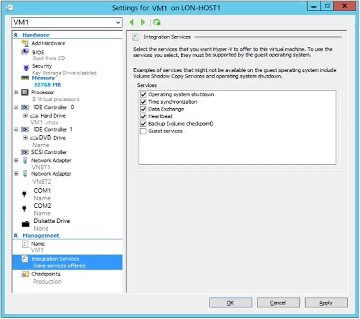The image size is (360, 319).
Task: Enable the Guest services checkbox
Action: (143, 131)
